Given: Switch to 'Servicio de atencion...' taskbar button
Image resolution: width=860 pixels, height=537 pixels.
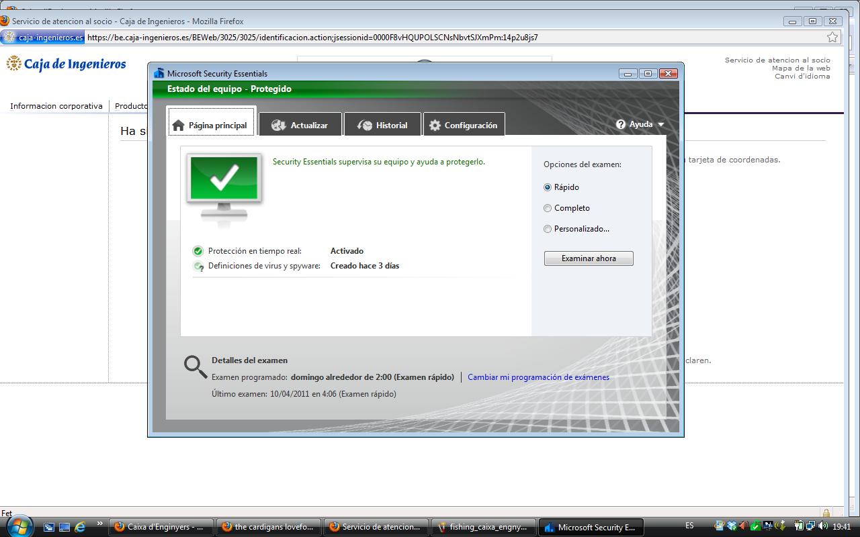Looking at the screenshot, I should pos(376,527).
